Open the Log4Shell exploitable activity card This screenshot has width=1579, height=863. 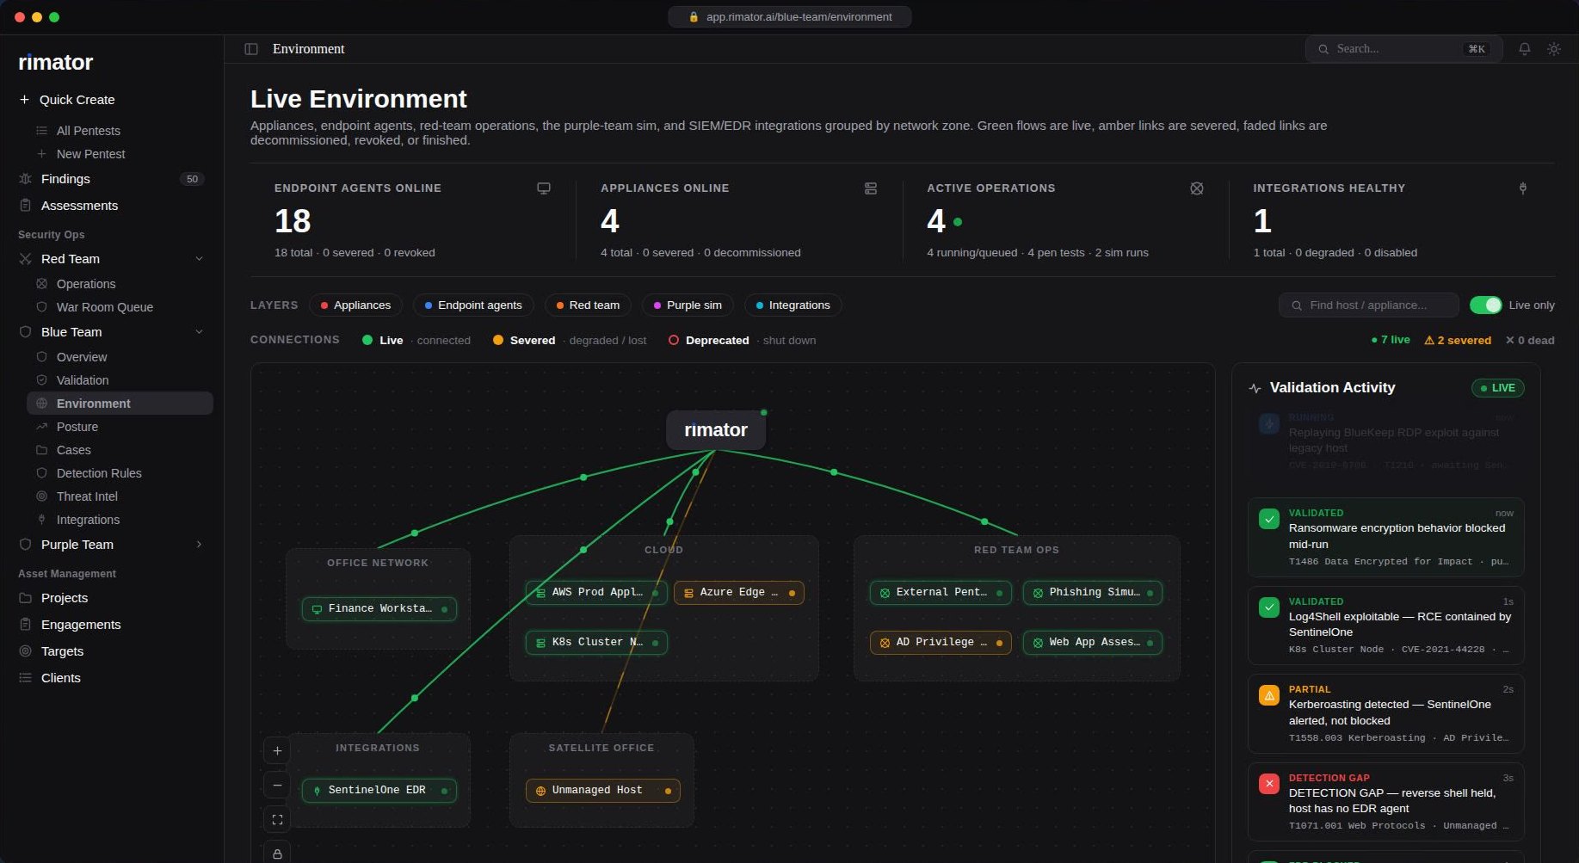click(x=1386, y=626)
